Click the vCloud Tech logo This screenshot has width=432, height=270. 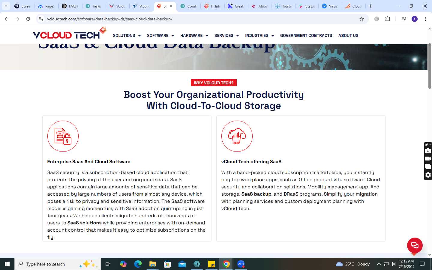click(x=70, y=33)
